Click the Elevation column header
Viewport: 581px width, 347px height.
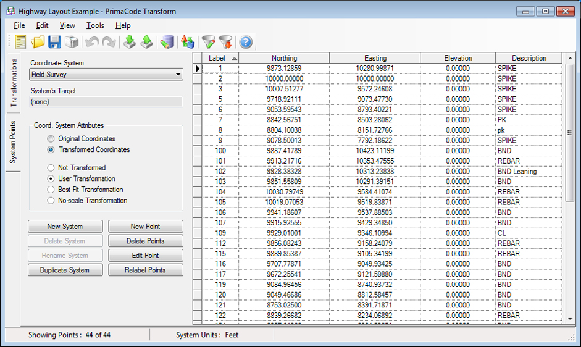(458, 58)
